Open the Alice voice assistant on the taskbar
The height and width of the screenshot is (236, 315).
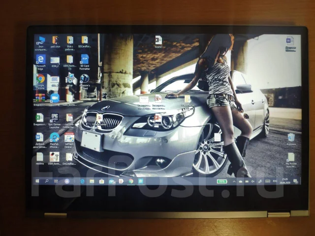click(x=67, y=181)
